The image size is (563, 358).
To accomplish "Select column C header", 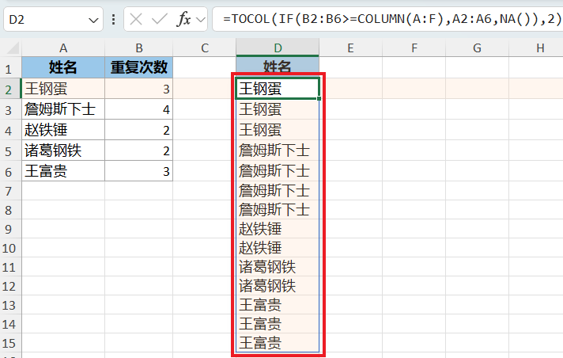I will coord(205,48).
